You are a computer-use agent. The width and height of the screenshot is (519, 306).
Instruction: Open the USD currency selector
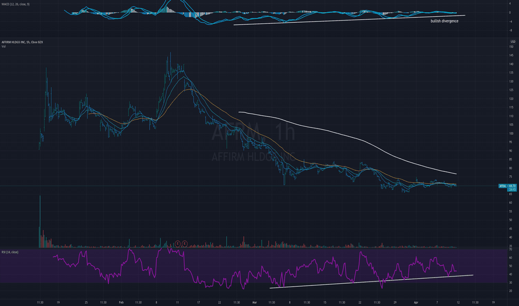[x=513, y=42]
